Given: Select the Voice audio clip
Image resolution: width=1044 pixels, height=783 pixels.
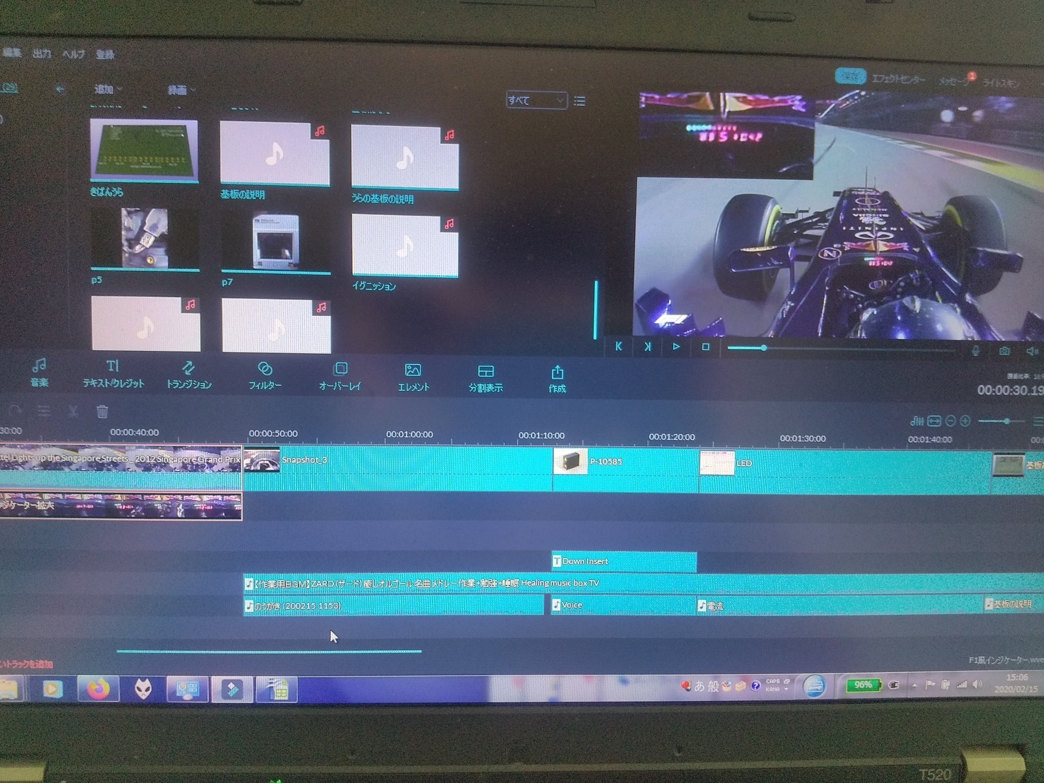Looking at the screenshot, I should 624,604.
